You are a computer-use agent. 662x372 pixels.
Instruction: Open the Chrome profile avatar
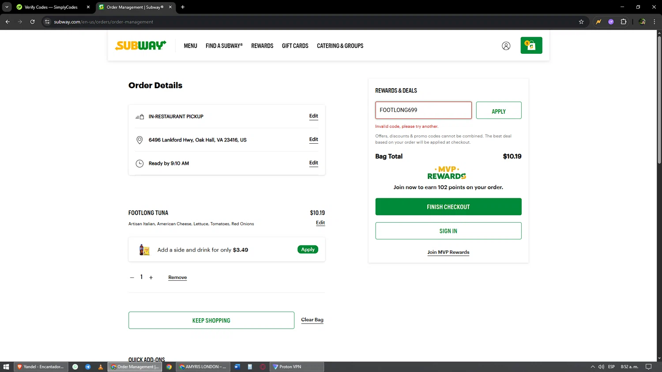tap(642, 22)
